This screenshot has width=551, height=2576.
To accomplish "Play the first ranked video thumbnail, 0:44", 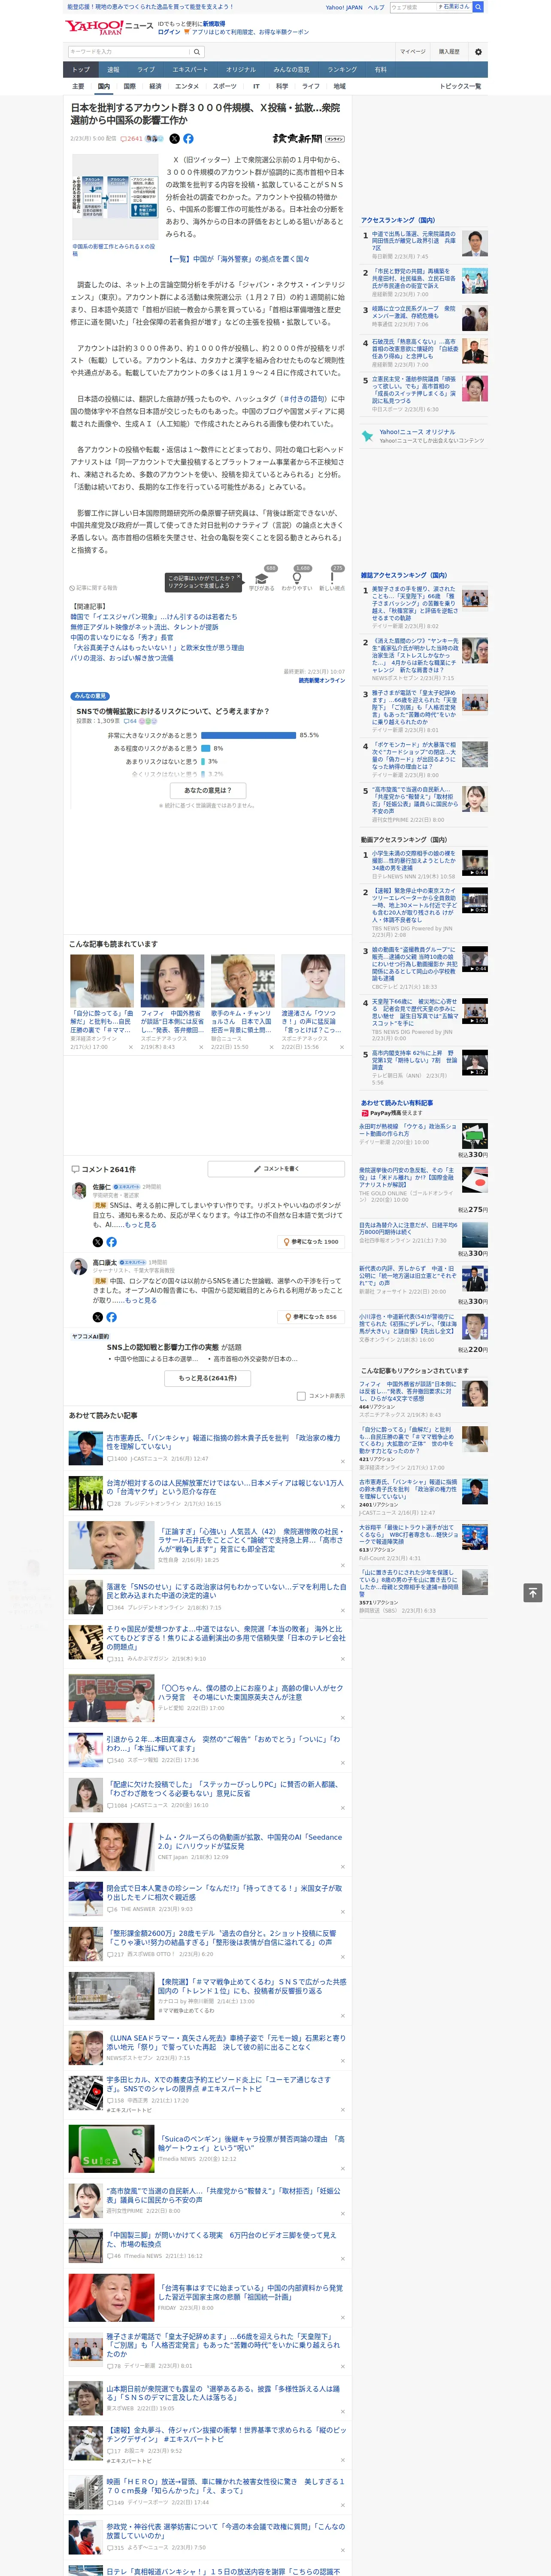I will [475, 863].
